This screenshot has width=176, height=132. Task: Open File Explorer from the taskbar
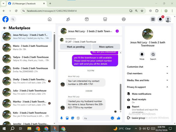click(x=29, y=128)
